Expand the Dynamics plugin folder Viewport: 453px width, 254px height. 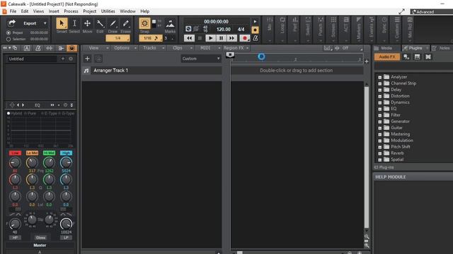(x=380, y=102)
